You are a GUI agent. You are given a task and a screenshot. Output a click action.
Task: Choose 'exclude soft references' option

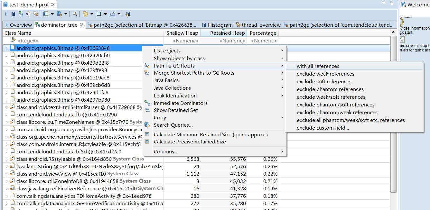pos(354,81)
